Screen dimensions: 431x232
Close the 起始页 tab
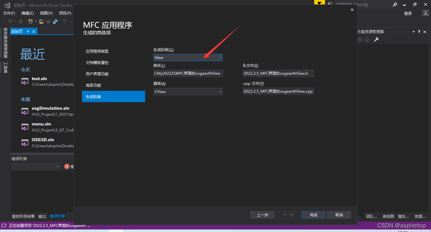click(34, 31)
